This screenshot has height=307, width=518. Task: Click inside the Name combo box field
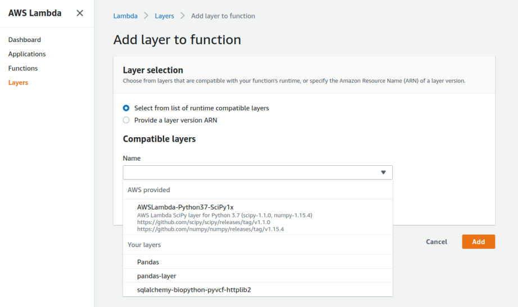[x=257, y=173]
